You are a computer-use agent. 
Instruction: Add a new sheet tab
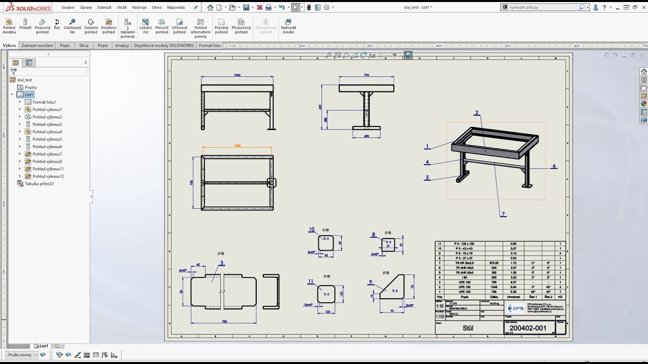pyautogui.click(x=57, y=346)
